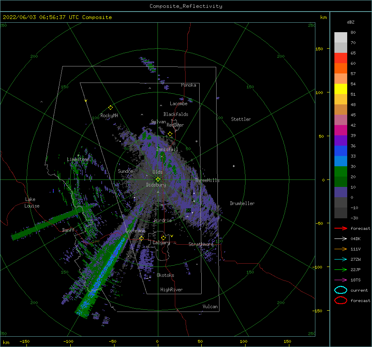Click the RedDeer city label
The width and height of the screenshot is (372, 347).
point(175,125)
